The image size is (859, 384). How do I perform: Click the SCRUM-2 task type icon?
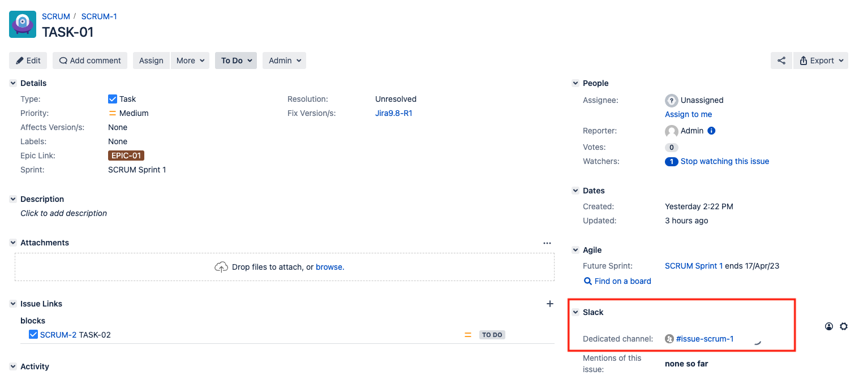[33, 335]
